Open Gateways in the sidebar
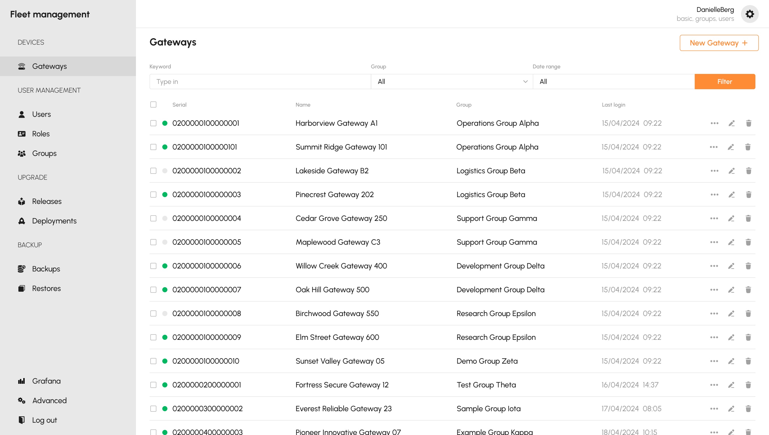This screenshot has width=769, height=435. click(68, 66)
